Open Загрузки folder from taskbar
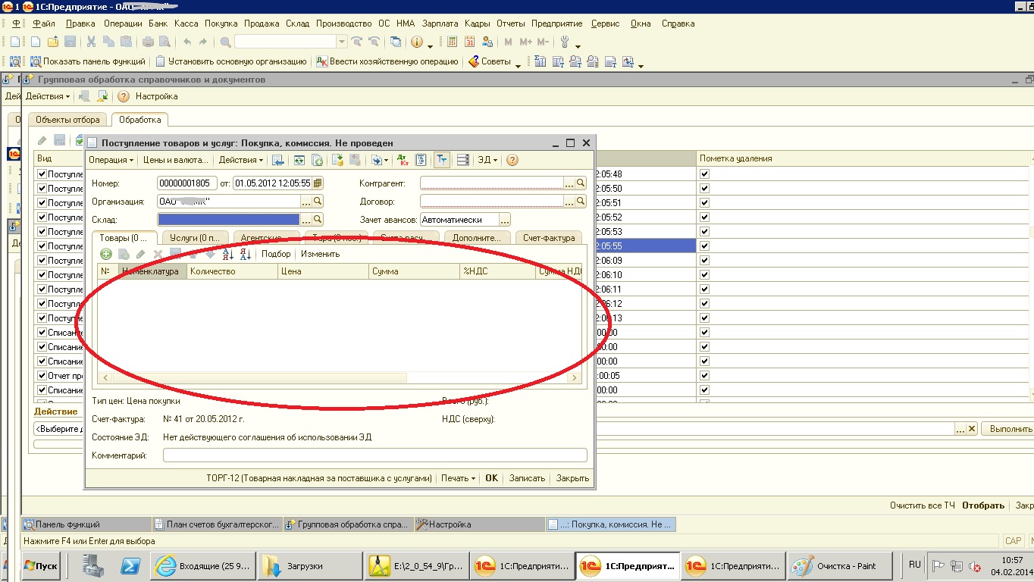The image size is (1034, 582). (x=310, y=566)
